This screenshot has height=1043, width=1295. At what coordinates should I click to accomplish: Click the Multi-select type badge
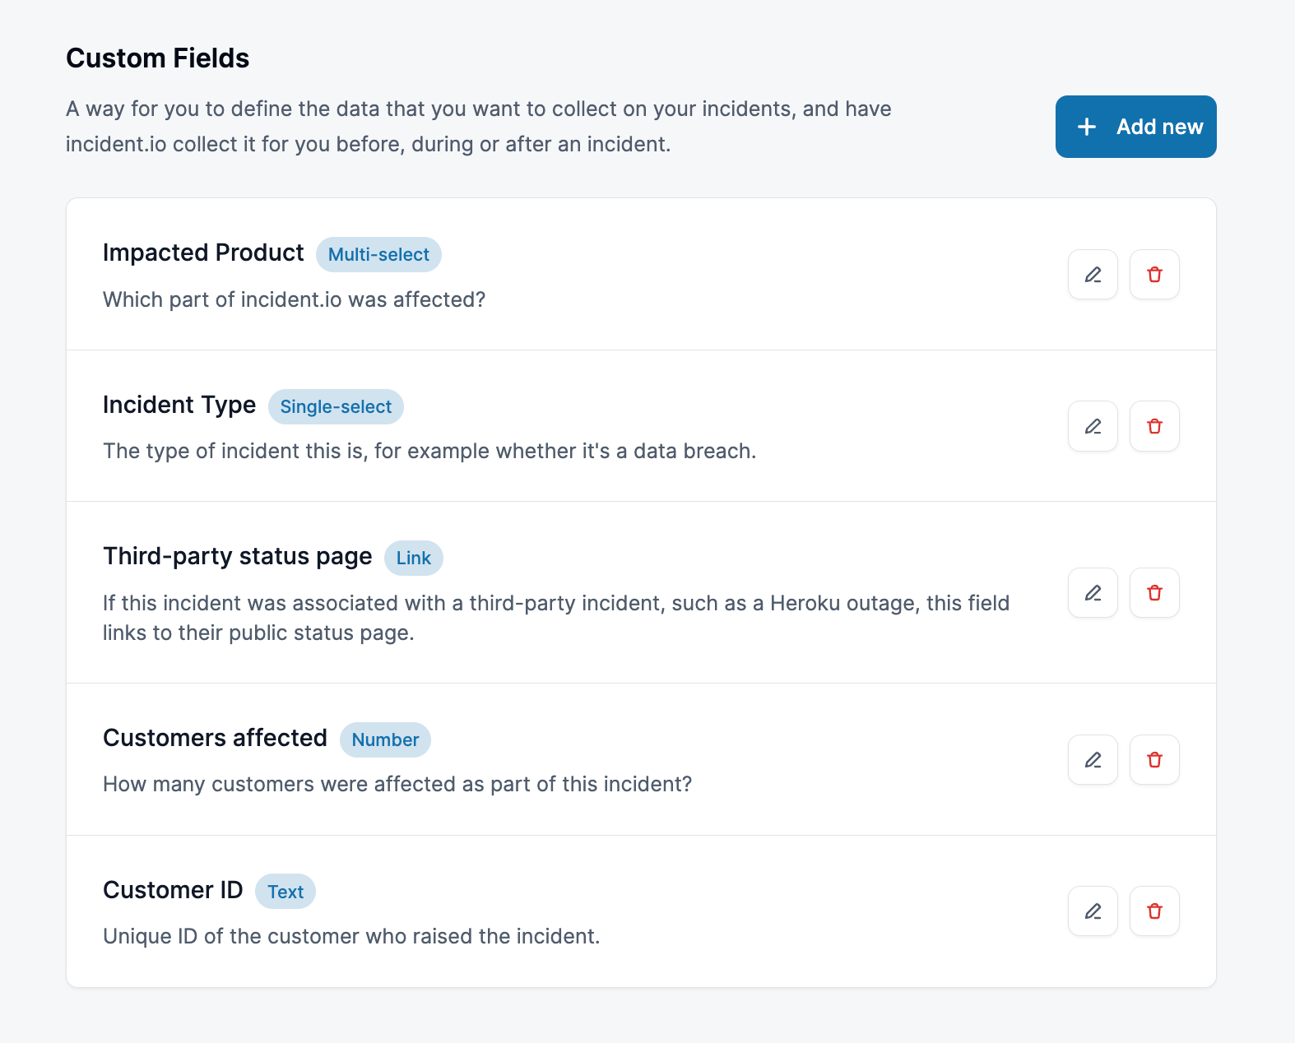378,255
